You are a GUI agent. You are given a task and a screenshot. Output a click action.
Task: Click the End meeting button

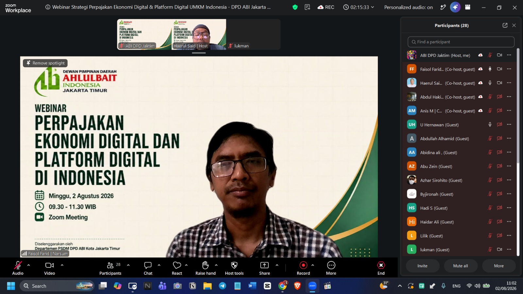click(x=381, y=268)
